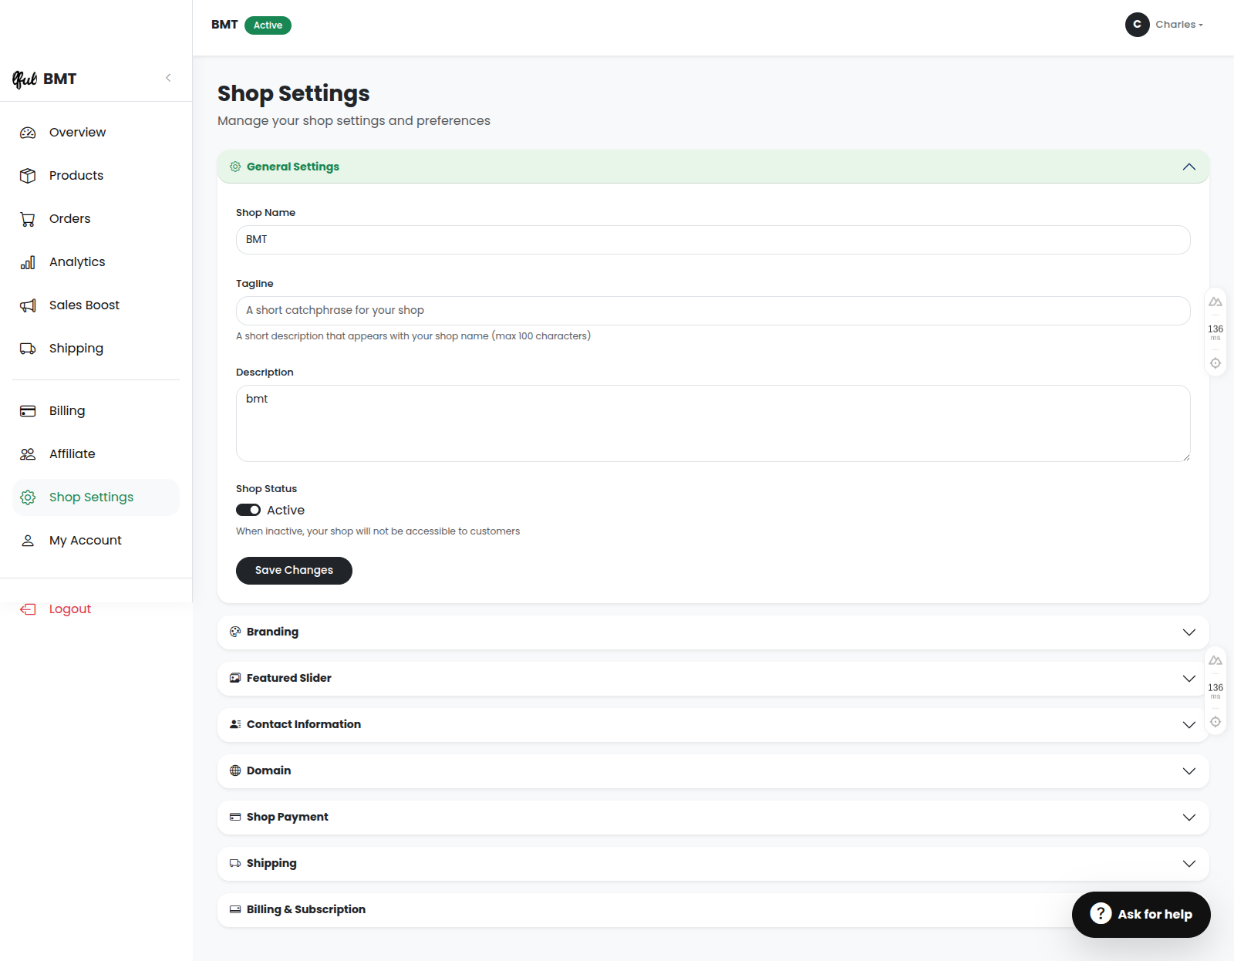Expand the Featured Slider section chevron

pos(1189,679)
